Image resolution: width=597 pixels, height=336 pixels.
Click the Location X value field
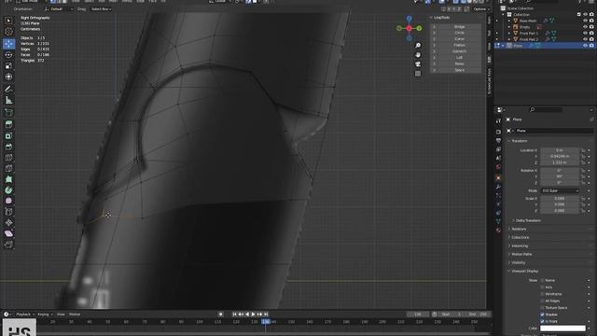click(560, 150)
